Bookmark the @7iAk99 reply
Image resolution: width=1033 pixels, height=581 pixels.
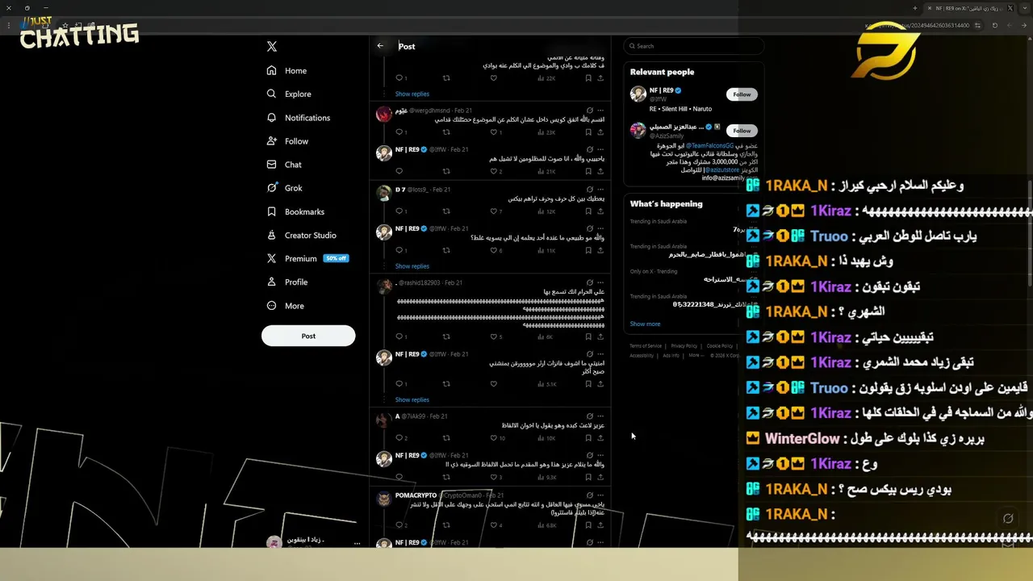point(588,438)
